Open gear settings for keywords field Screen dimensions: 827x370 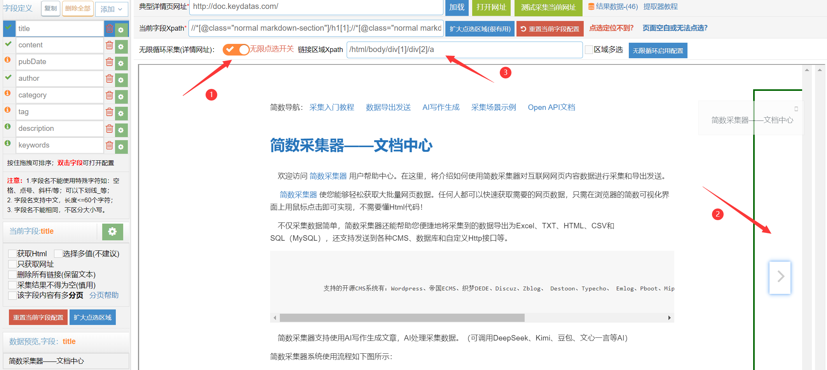point(121,147)
